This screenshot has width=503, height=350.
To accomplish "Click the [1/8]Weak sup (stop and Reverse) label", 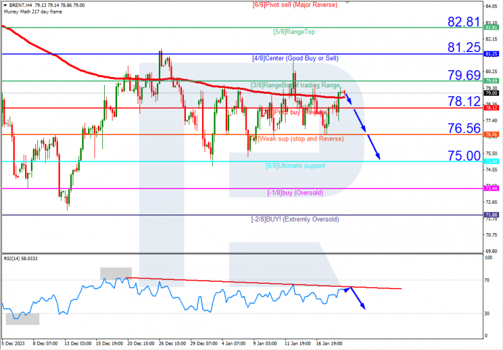I will tap(297, 139).
